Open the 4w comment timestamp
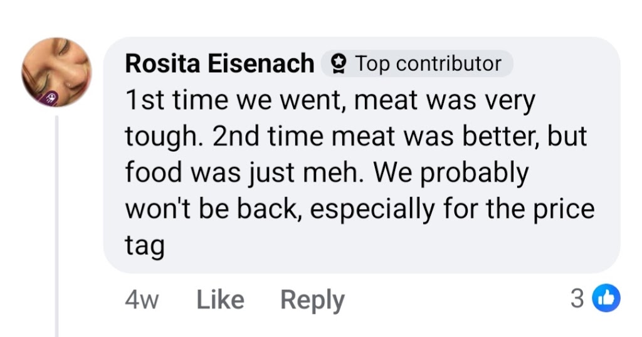 pos(142,300)
